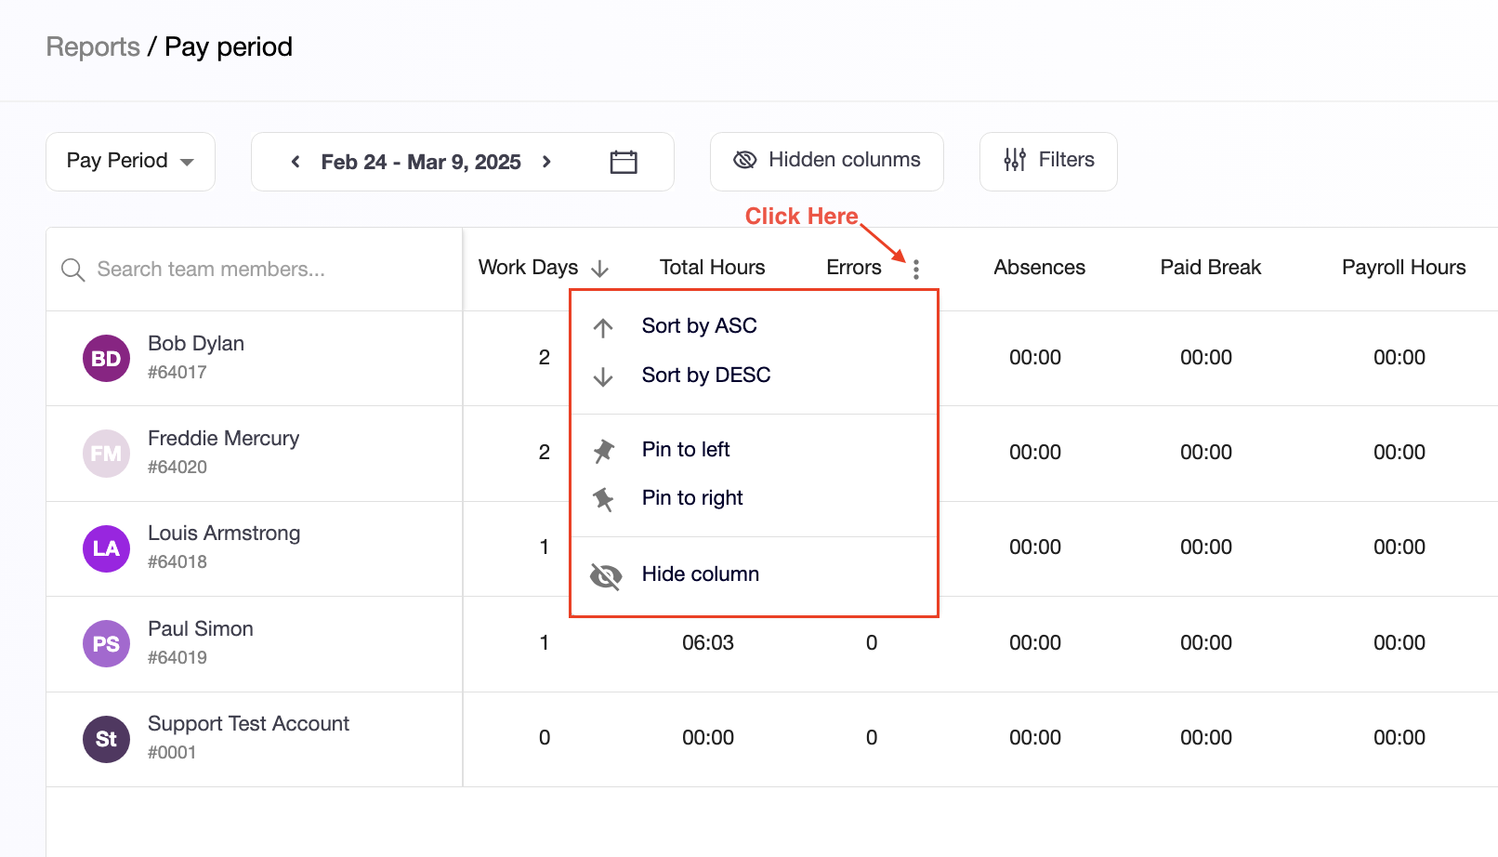Open the Errors column three-dot menu

[x=916, y=269]
